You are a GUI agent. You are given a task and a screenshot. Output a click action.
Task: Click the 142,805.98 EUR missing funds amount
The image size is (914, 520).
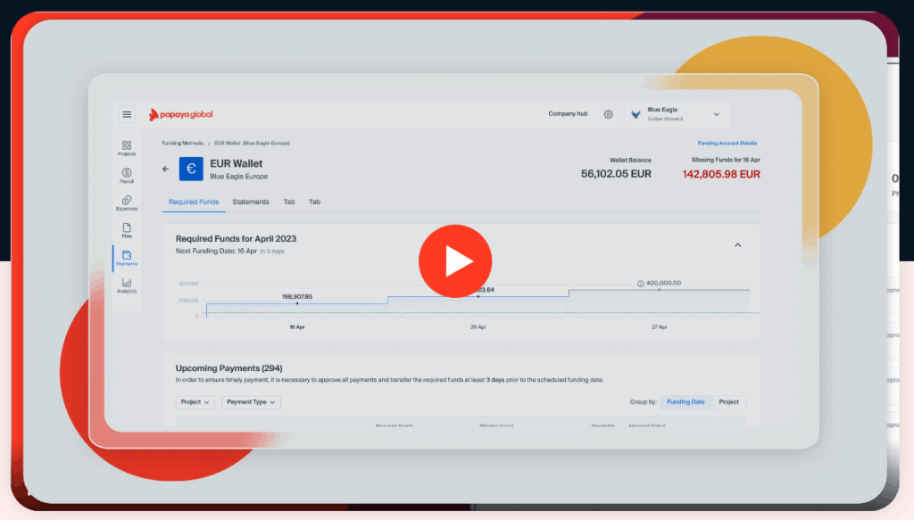tap(721, 174)
